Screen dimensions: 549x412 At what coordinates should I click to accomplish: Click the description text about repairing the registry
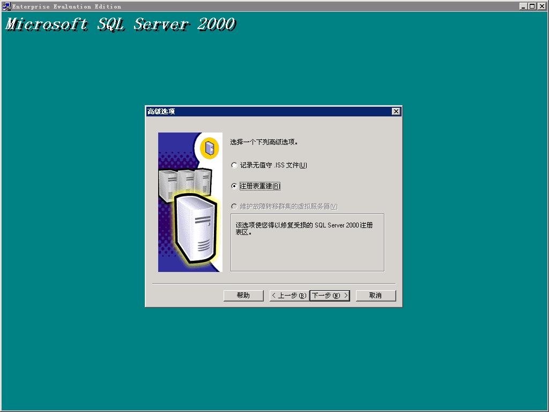305,229
